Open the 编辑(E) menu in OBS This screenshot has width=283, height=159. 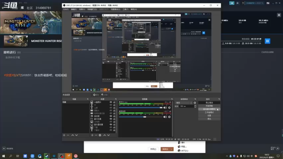coord(74,10)
